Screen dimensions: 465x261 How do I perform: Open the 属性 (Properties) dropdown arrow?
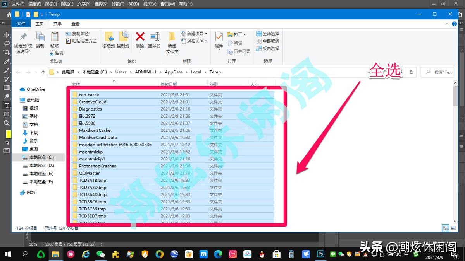tap(219, 49)
